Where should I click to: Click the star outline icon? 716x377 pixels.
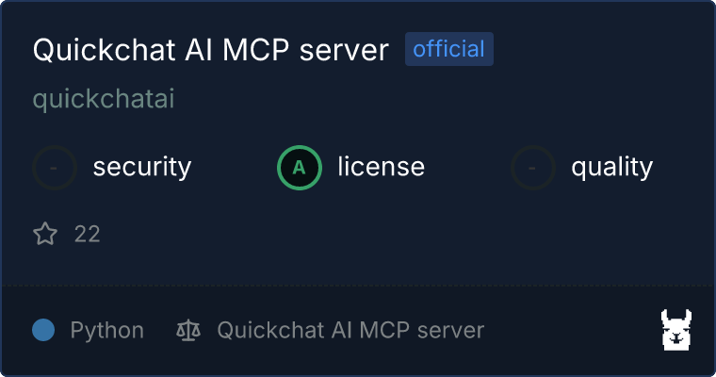(45, 234)
